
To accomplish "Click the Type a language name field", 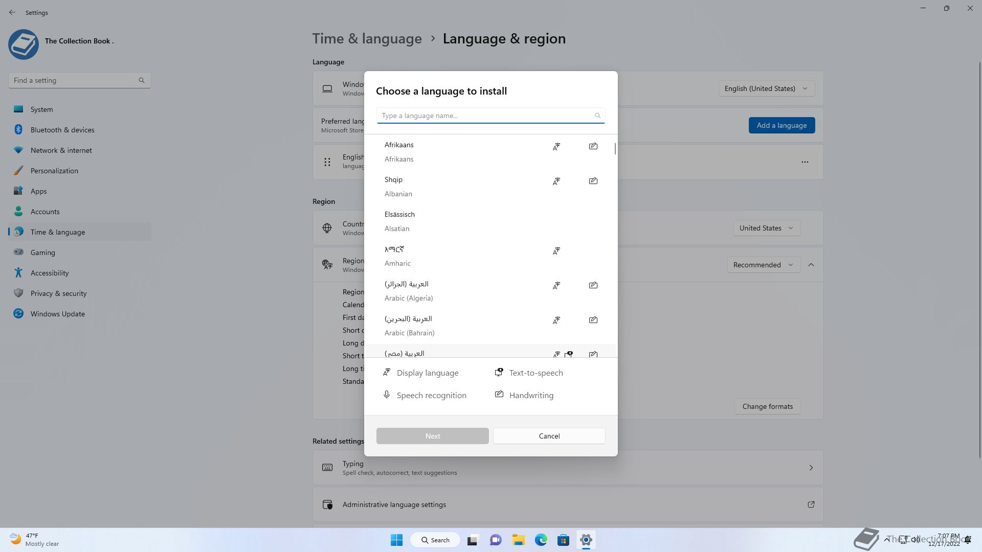I will pyautogui.click(x=486, y=116).
